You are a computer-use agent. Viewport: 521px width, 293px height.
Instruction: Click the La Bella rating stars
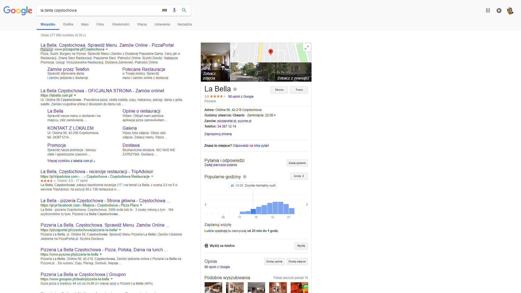pyautogui.click(x=218, y=97)
